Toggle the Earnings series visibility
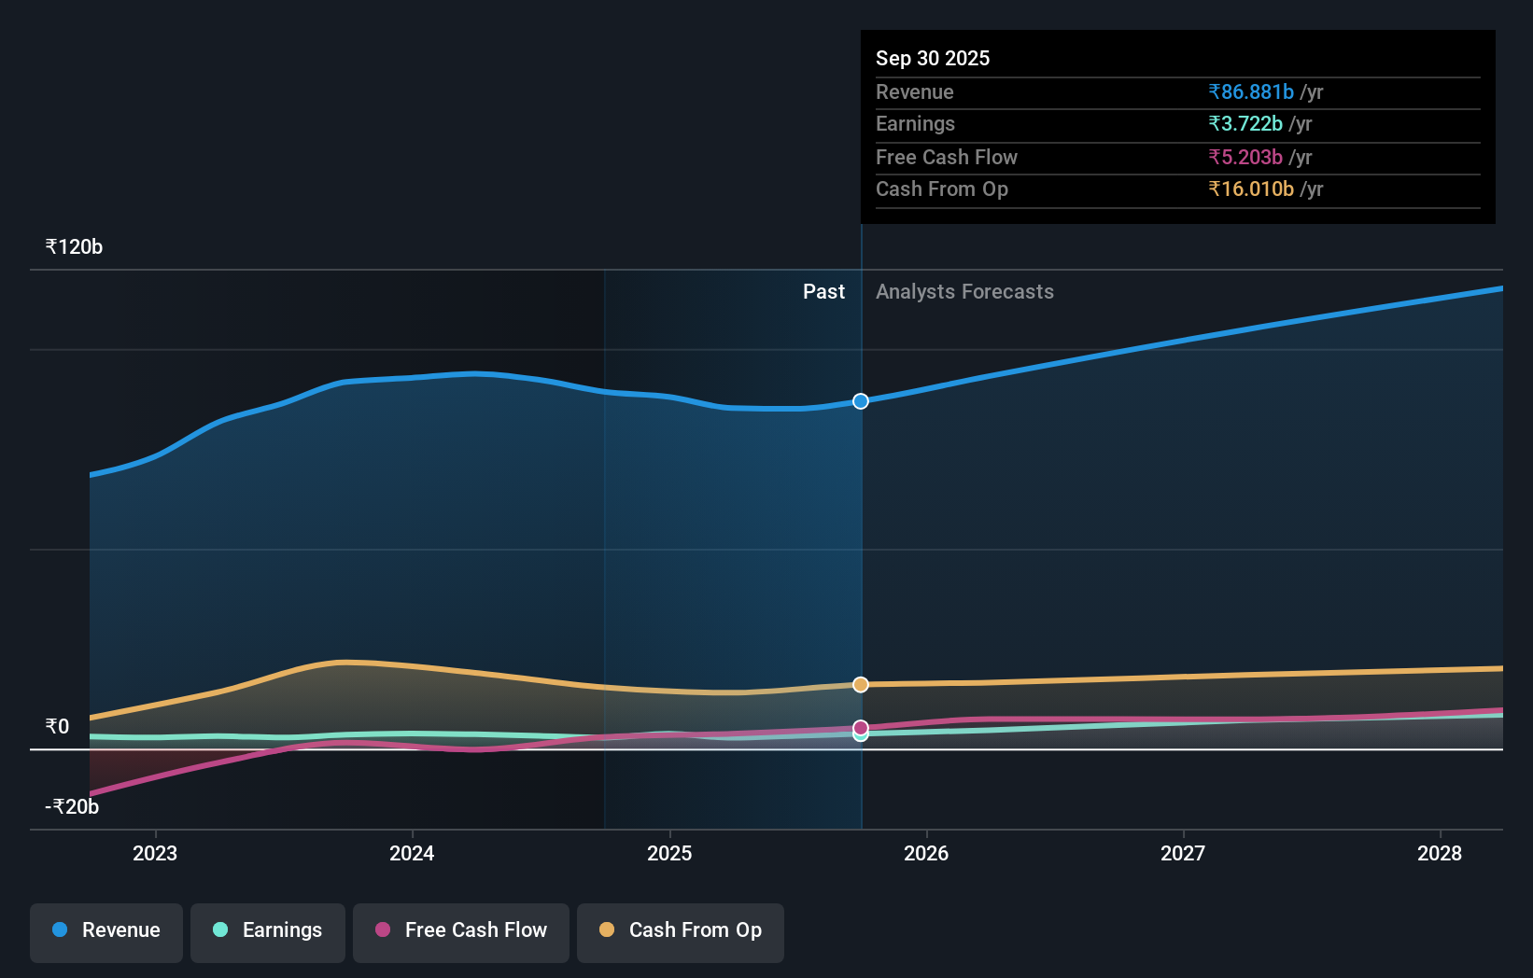 (x=268, y=930)
